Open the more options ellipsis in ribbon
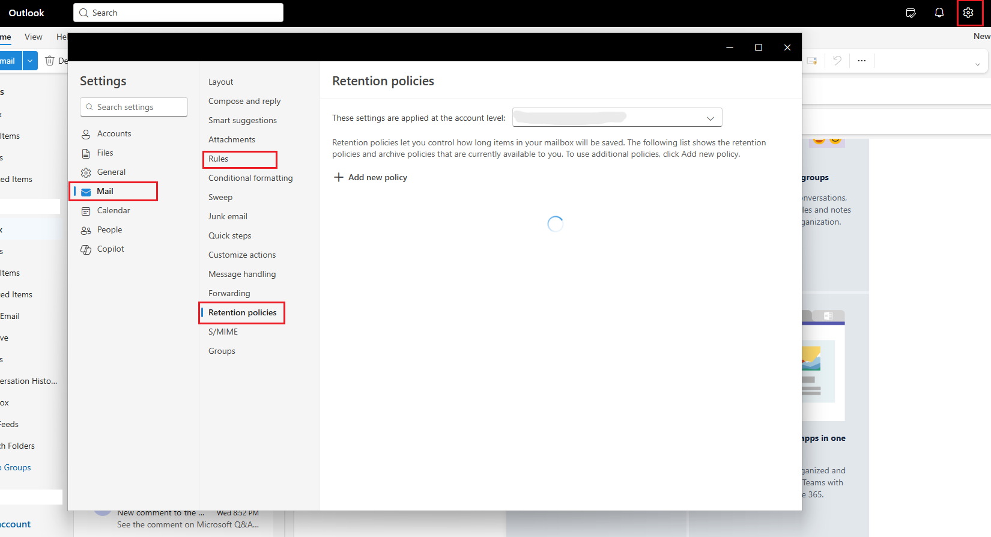 (862, 60)
